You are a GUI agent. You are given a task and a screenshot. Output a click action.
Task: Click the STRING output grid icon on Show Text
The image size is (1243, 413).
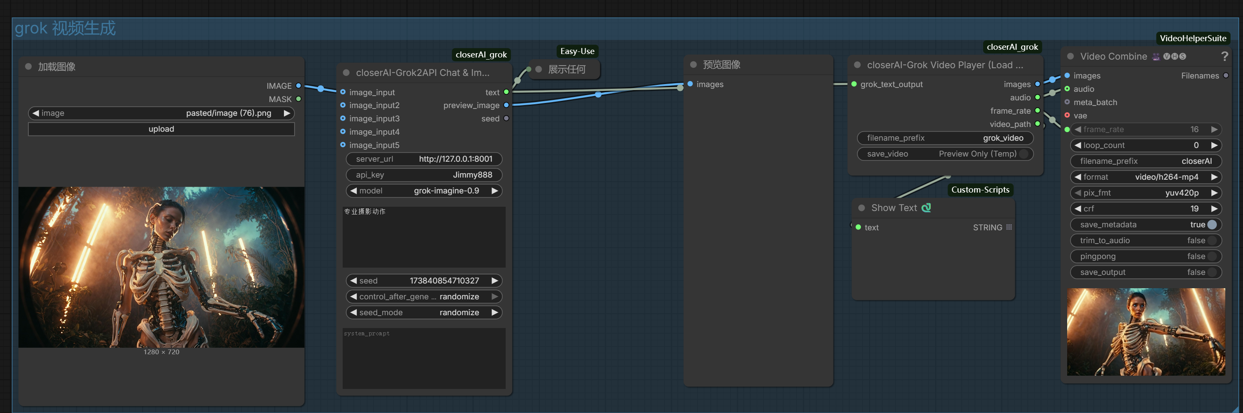(x=1009, y=227)
